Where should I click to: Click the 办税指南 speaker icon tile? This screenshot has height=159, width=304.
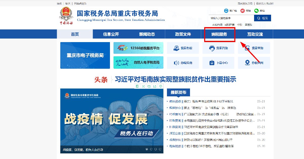183,63
